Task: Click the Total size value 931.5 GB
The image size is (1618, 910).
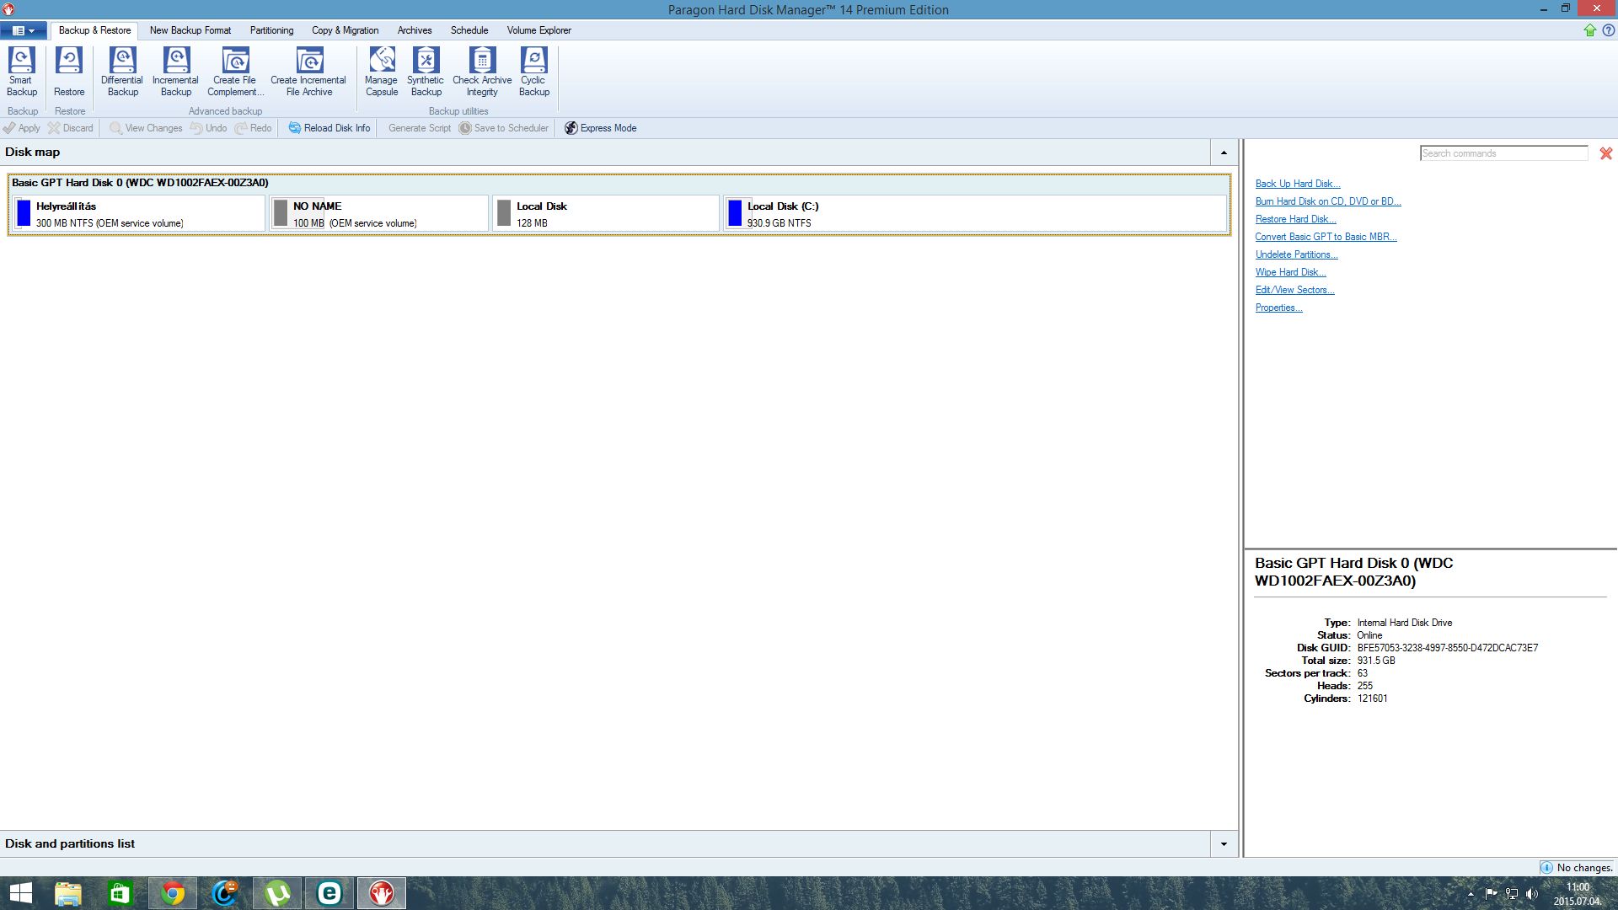Action: (x=1375, y=661)
